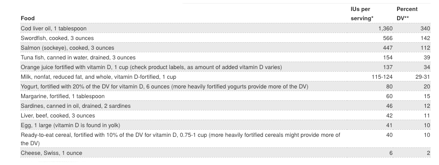Viewport: 439px width, 165px height.
Task: Click the 340 percent DV value
Action: (425, 29)
